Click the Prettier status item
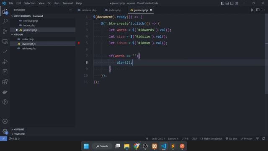Image resolution: width=268 pixels, height=151 pixels. coord(247,139)
